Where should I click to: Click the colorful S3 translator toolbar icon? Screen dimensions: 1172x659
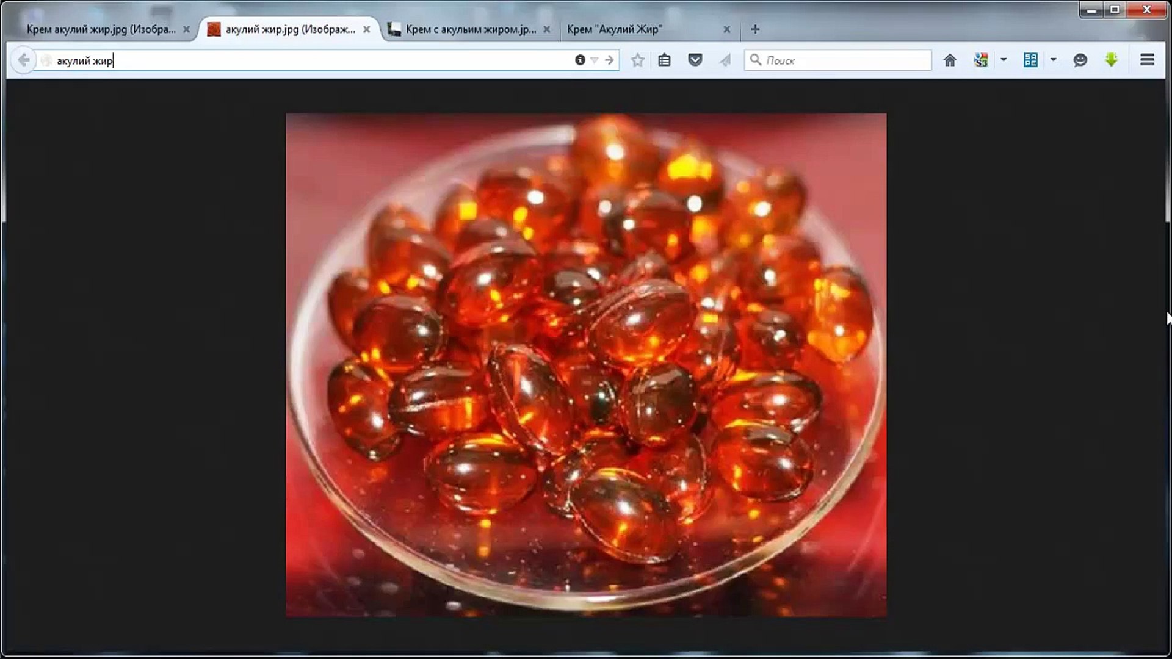pyautogui.click(x=981, y=60)
